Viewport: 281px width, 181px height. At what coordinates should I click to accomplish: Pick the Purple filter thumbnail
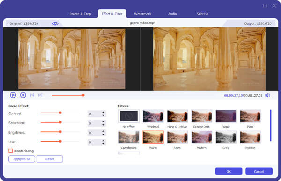click(226, 116)
